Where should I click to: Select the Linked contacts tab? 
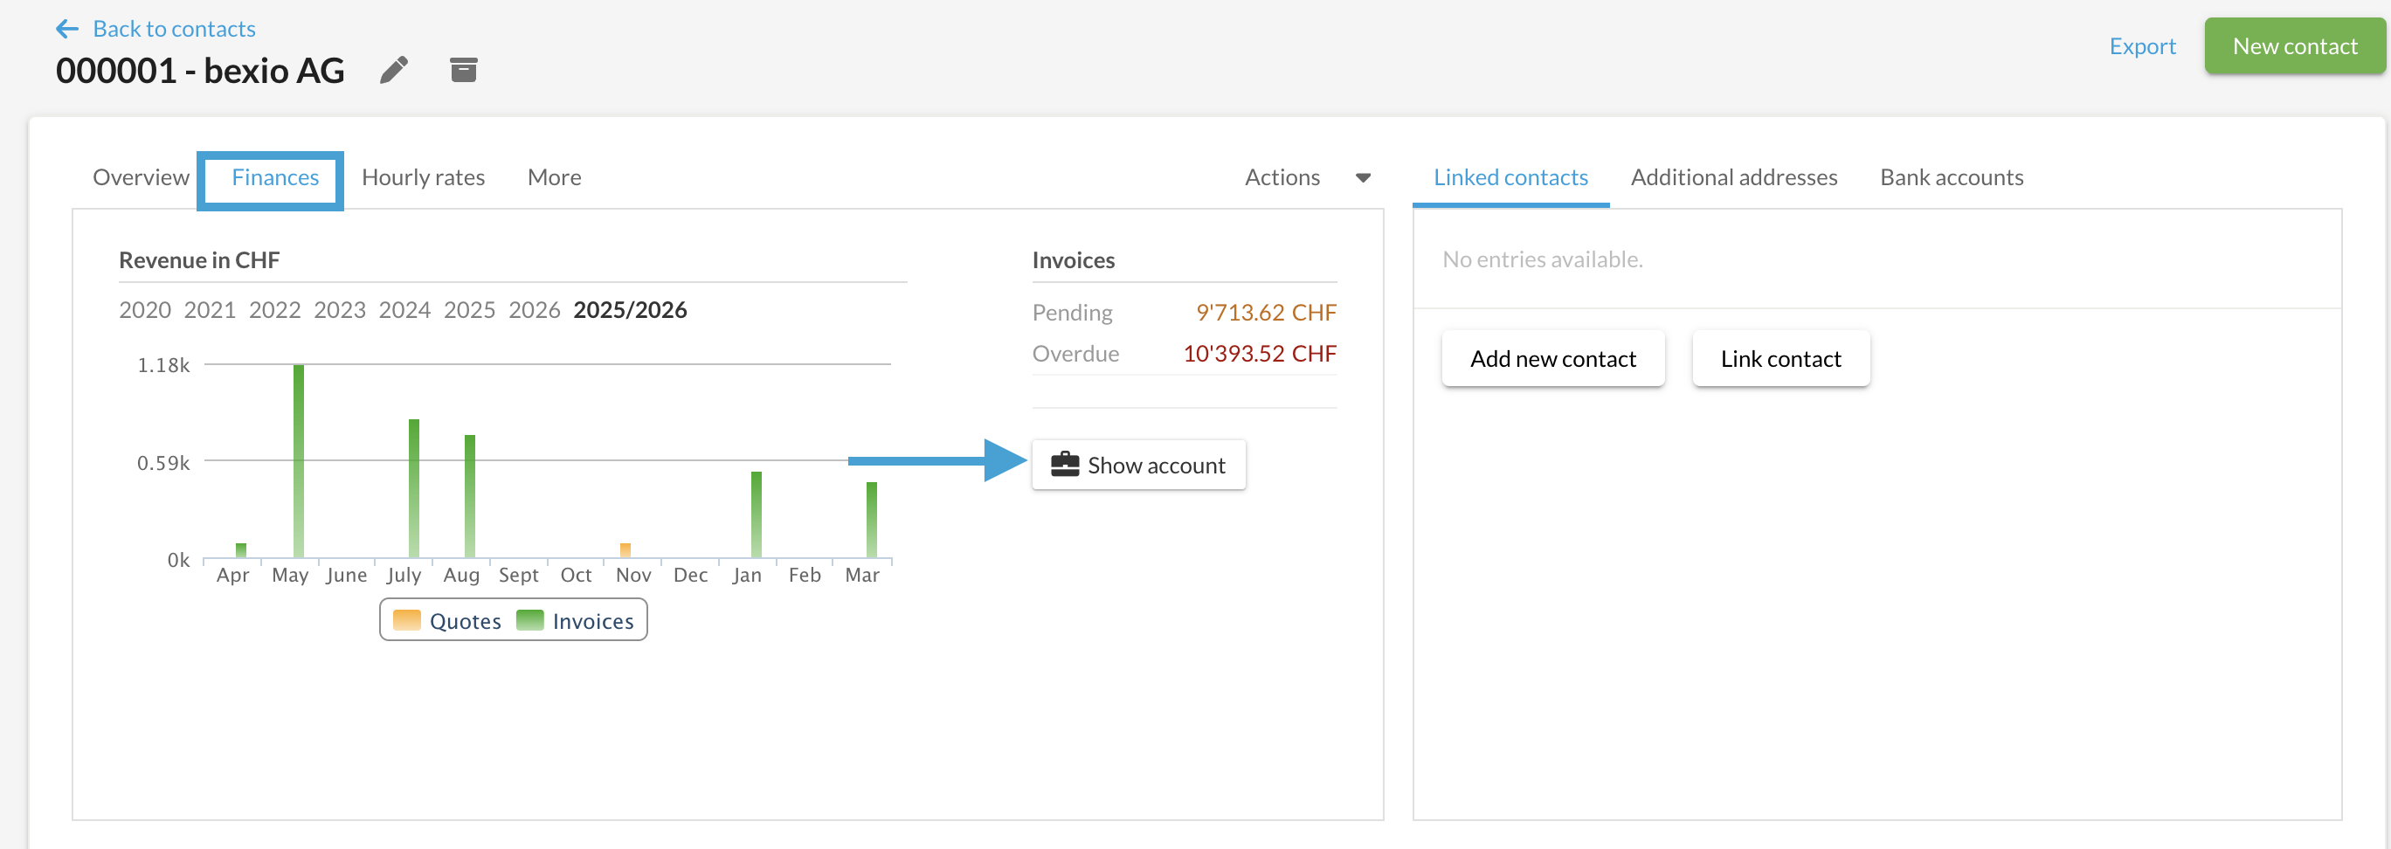tap(1510, 177)
